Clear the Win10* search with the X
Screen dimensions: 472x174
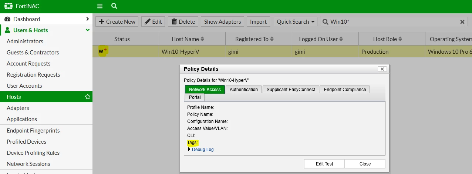(462, 22)
